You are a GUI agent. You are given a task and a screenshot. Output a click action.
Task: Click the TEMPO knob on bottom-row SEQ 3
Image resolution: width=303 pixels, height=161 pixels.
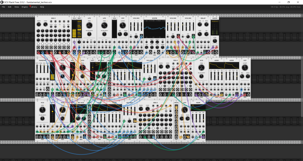click(141, 109)
